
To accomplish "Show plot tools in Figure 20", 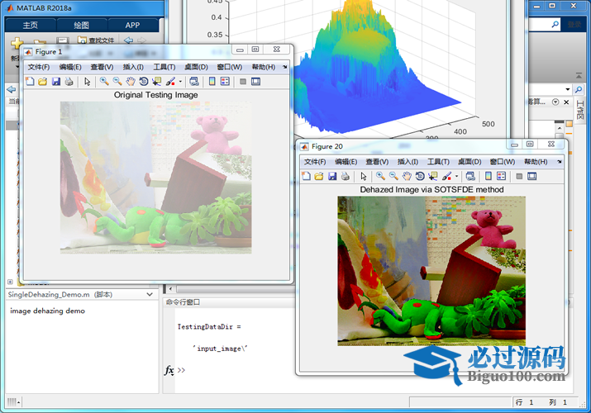I will point(531,176).
